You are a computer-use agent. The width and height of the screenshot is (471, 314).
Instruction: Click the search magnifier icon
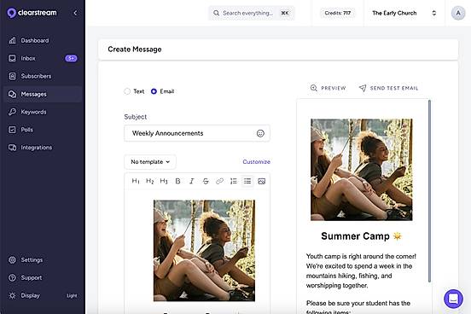point(216,13)
